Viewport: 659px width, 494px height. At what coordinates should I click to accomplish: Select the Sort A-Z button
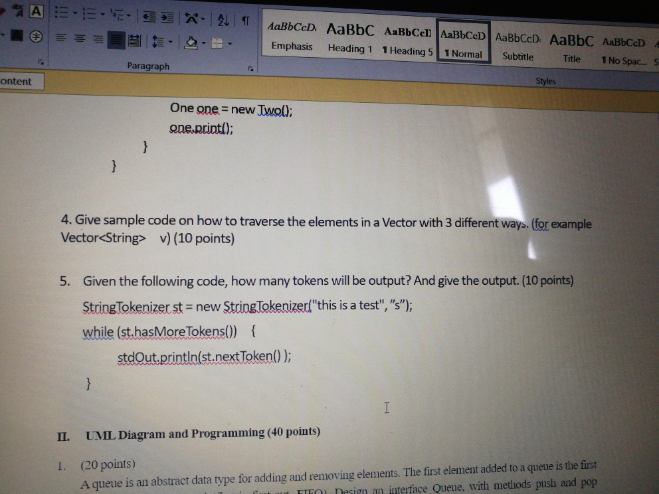(x=224, y=20)
